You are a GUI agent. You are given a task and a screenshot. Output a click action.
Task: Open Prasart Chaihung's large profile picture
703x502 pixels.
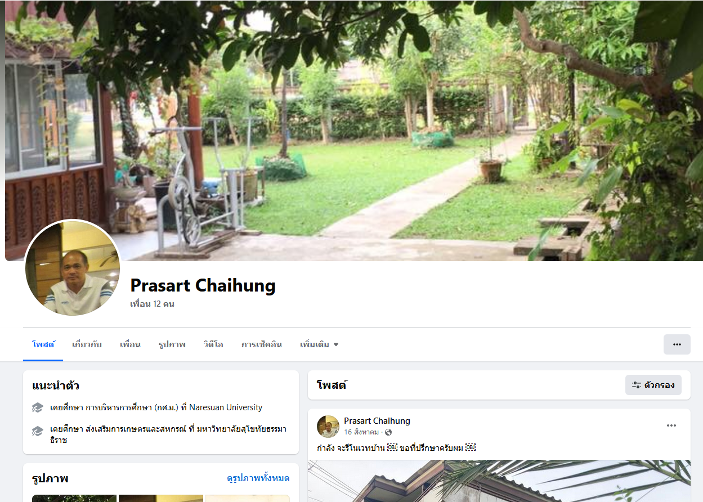(73, 267)
